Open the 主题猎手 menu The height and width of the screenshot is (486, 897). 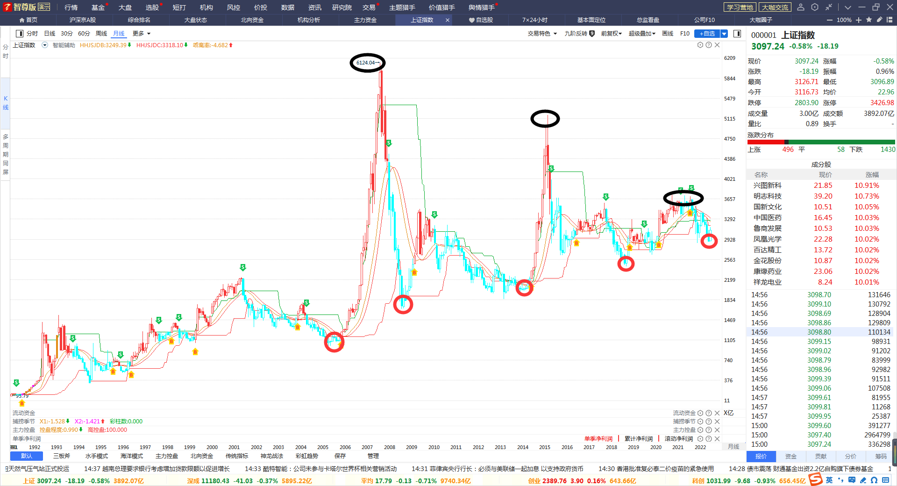click(402, 7)
